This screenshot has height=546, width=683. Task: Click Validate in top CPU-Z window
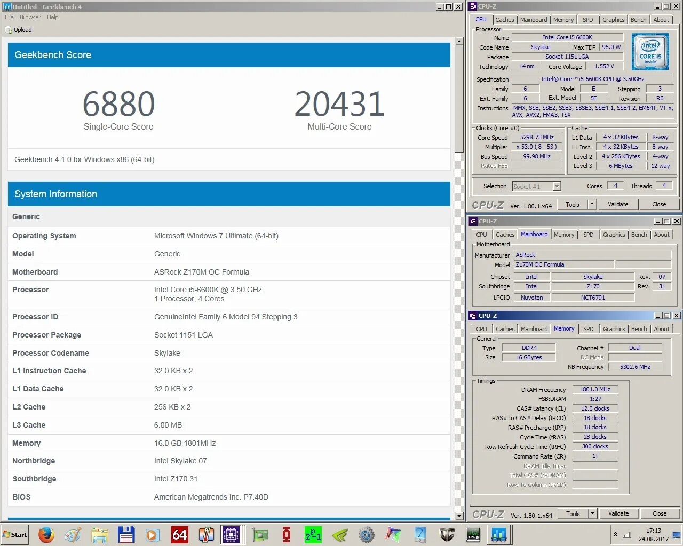[618, 204]
